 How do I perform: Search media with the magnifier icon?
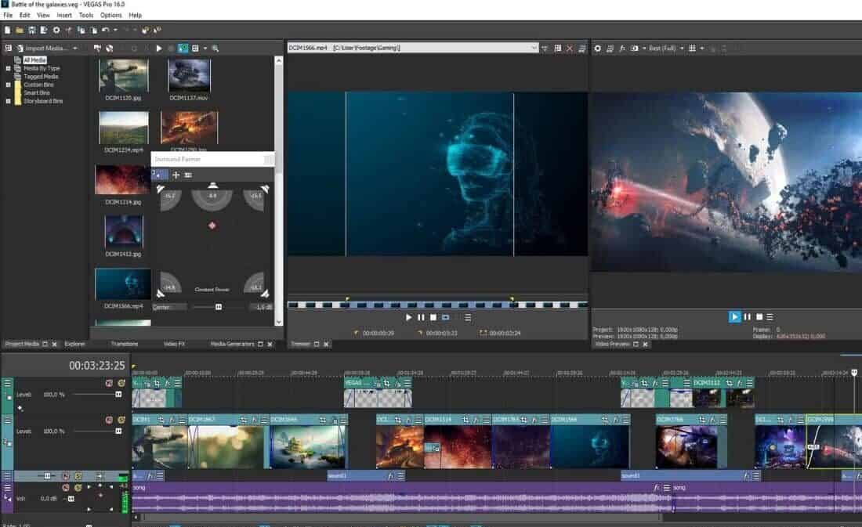215,49
